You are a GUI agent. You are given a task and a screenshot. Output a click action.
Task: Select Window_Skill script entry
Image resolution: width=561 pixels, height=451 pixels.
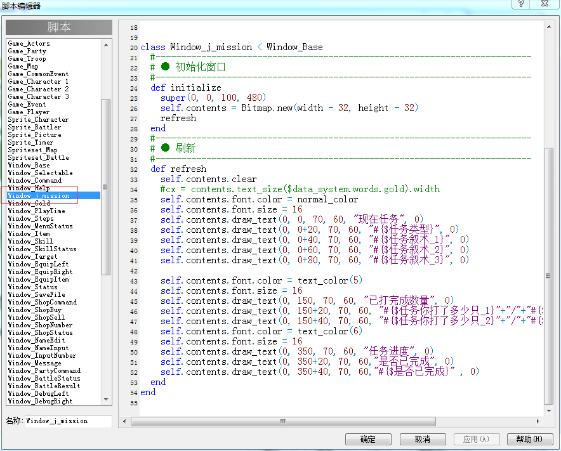[30, 241]
